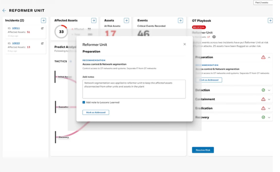Click the OT Playbook heading
The height and width of the screenshot is (172, 280).
pos(201,21)
